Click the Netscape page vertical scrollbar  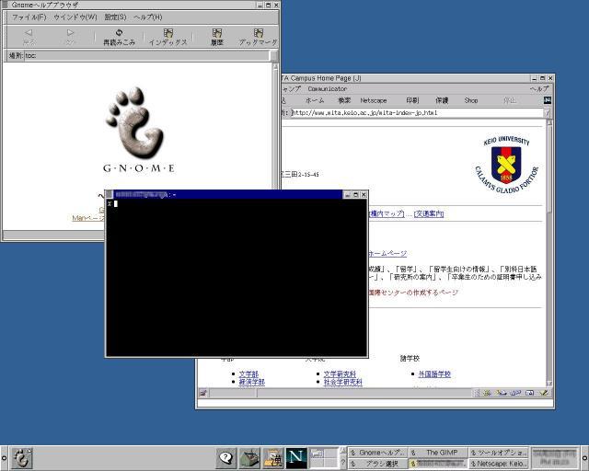pyautogui.click(x=549, y=252)
